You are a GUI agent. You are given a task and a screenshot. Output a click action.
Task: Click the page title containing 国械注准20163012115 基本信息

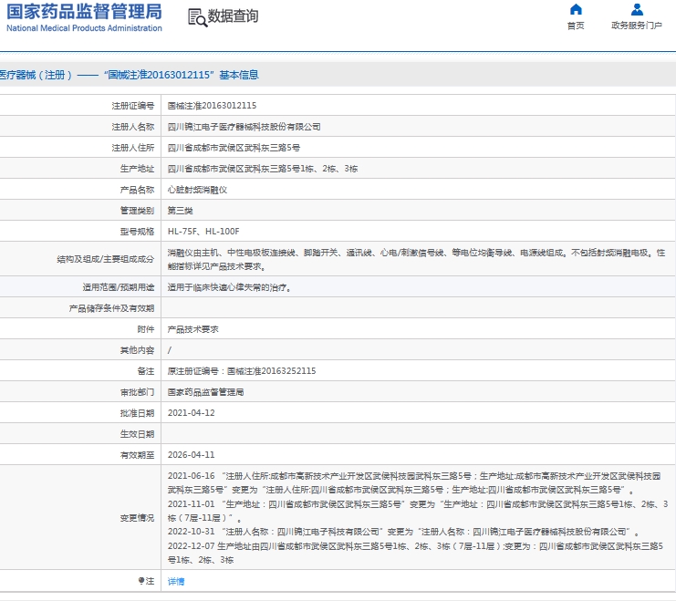click(x=129, y=75)
